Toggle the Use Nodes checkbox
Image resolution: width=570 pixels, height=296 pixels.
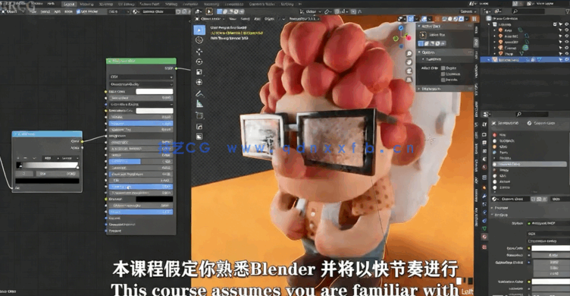click(x=78, y=11)
